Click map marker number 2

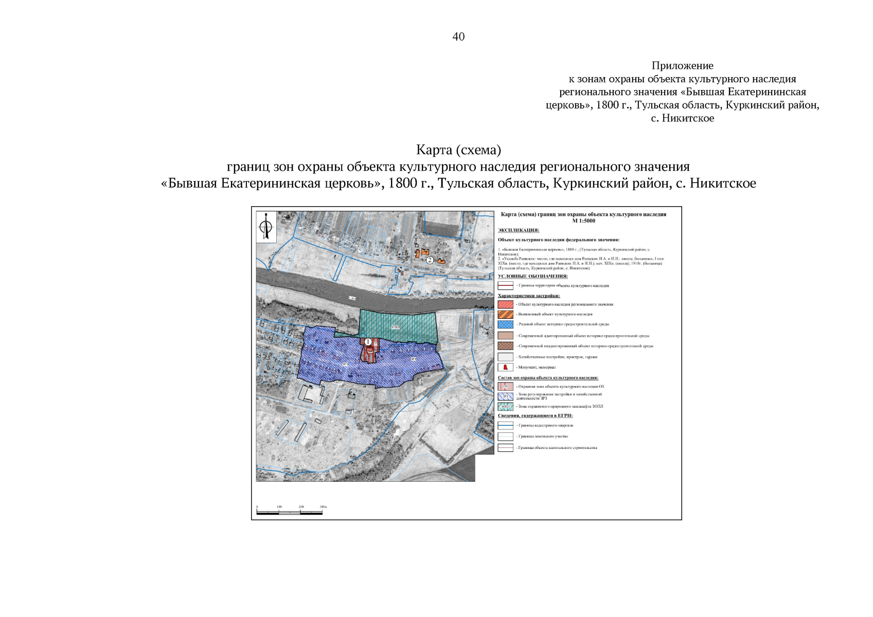tap(430, 260)
